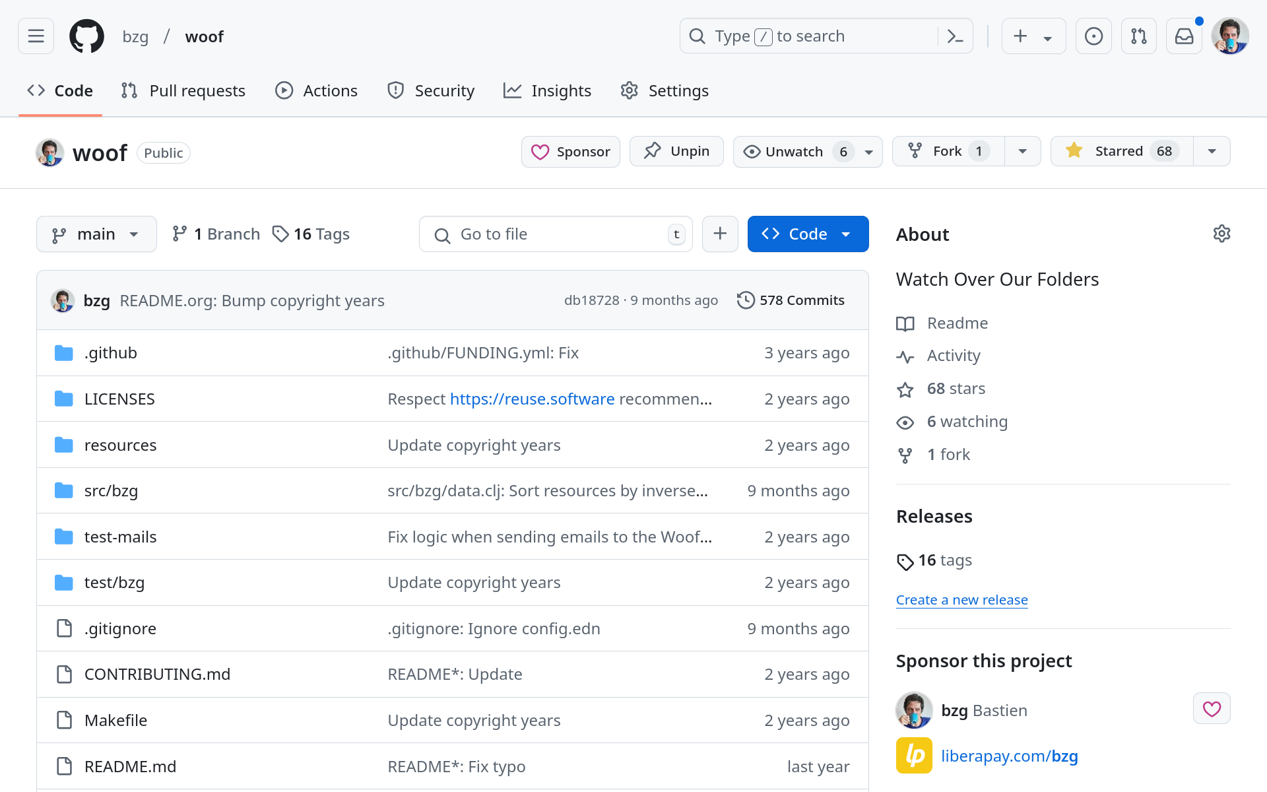Click the Create a new release link

pos(961,599)
